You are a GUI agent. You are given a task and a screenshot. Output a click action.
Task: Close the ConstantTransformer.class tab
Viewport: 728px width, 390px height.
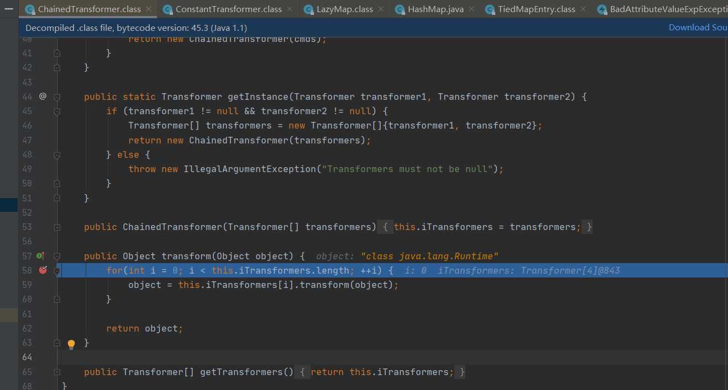coord(290,9)
